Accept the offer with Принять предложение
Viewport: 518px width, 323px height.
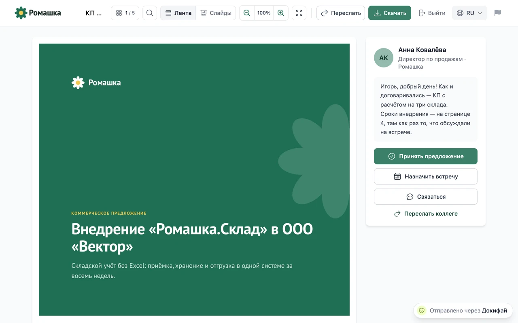pos(426,156)
